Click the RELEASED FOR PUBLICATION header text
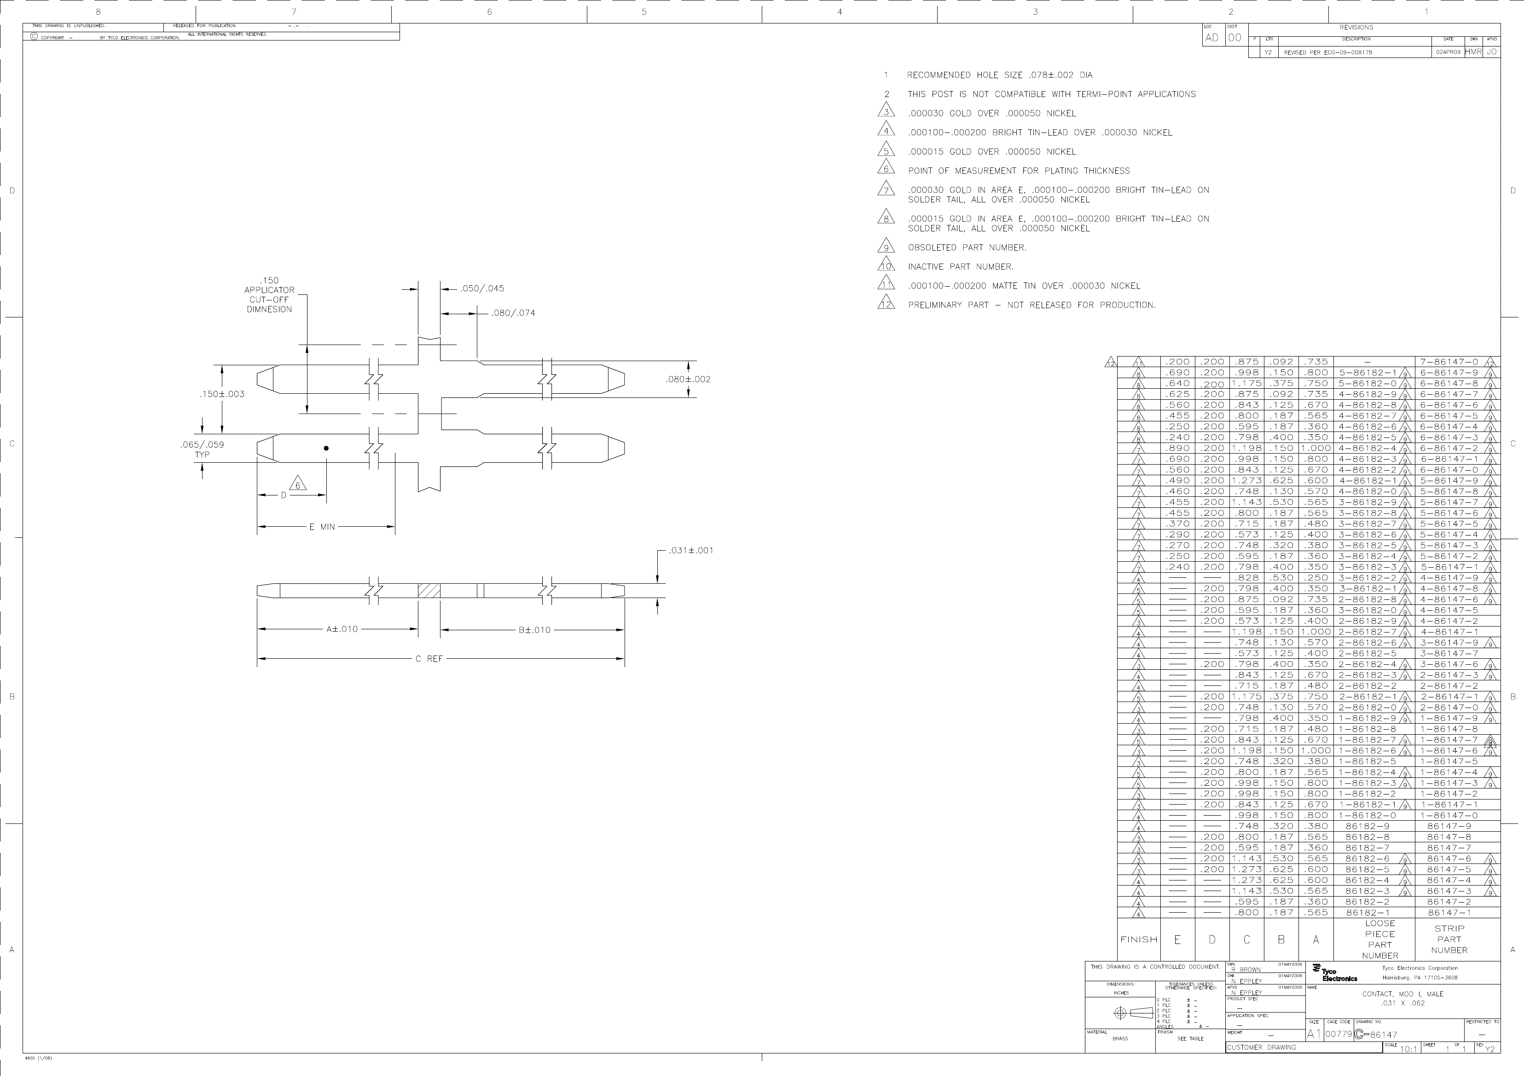 point(204,26)
